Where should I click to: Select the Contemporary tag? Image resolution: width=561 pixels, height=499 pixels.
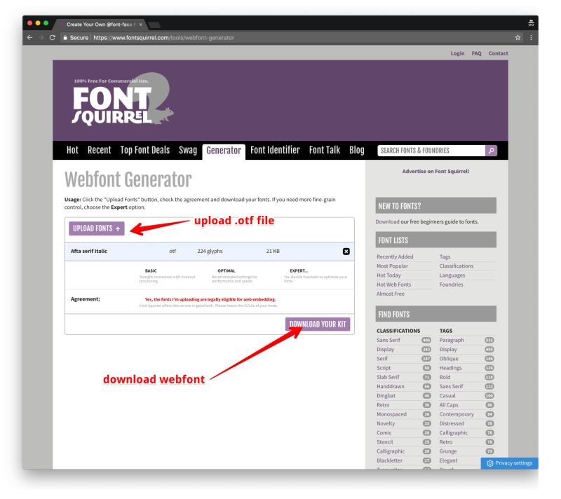(457, 414)
